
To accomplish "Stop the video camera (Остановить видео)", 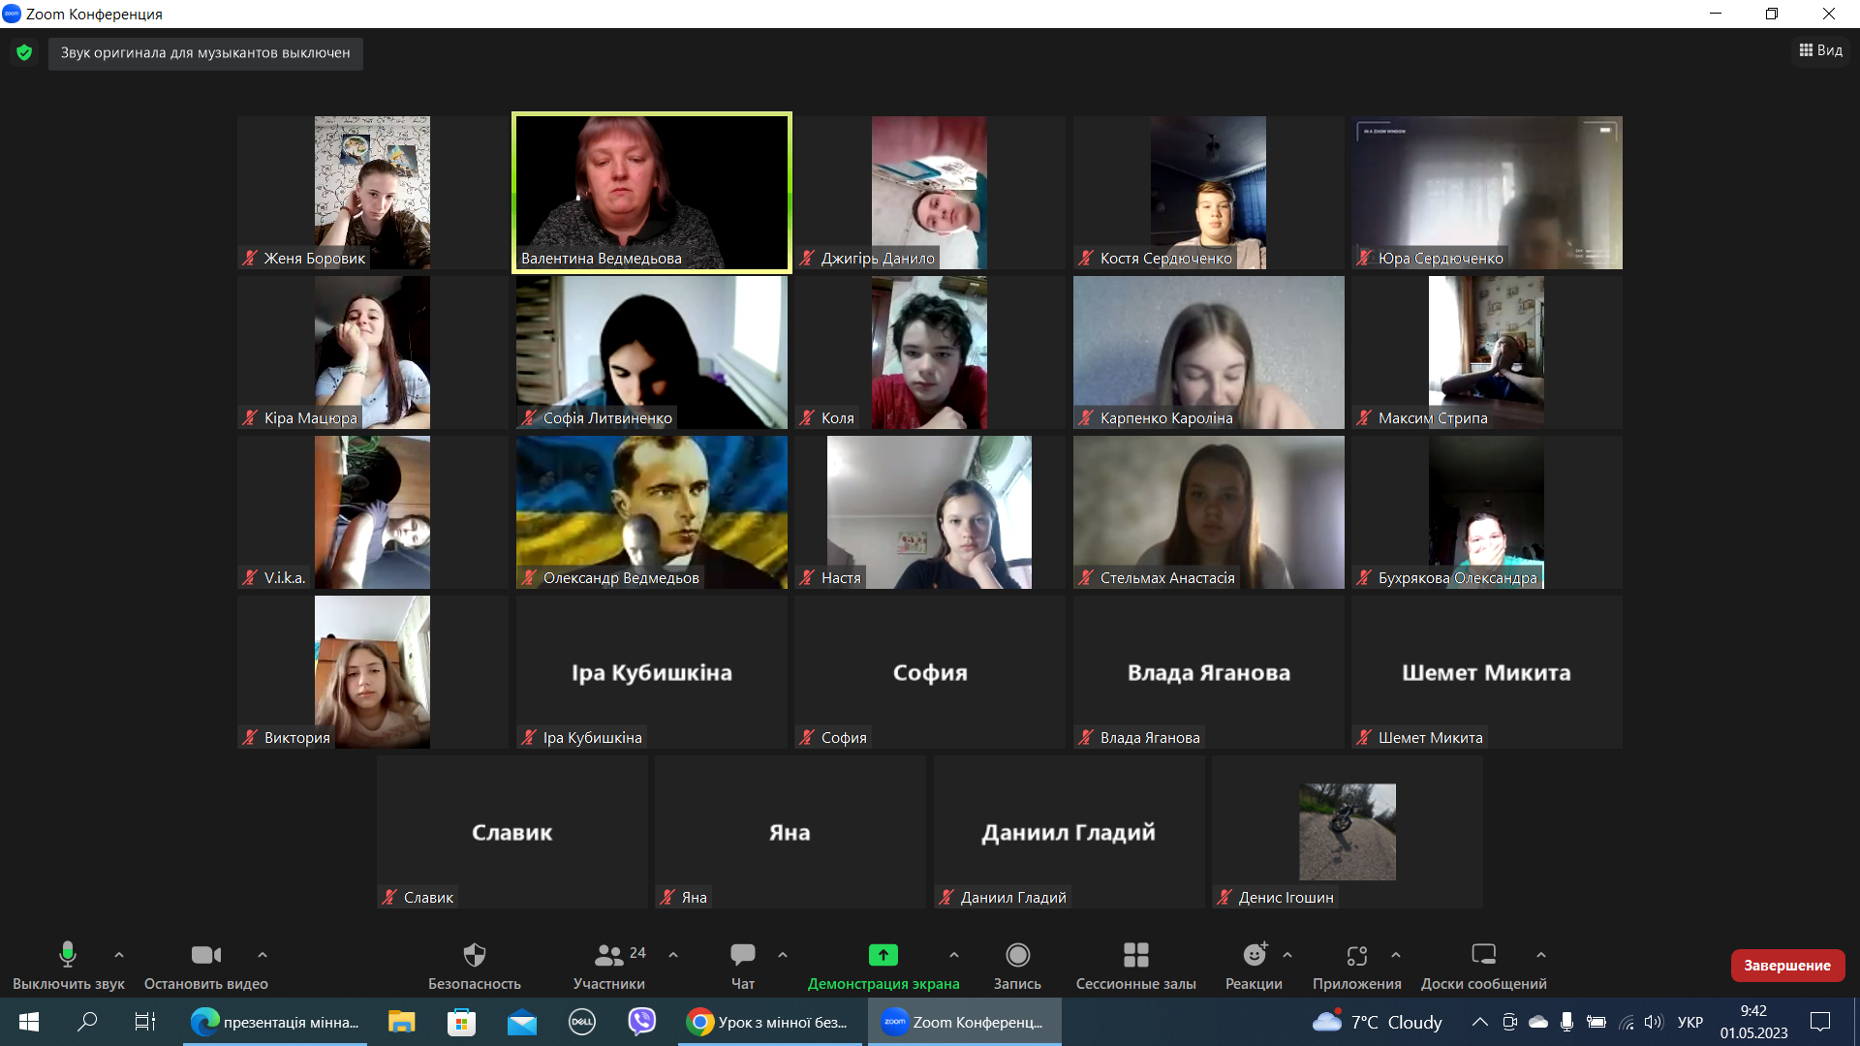I will coord(205,955).
